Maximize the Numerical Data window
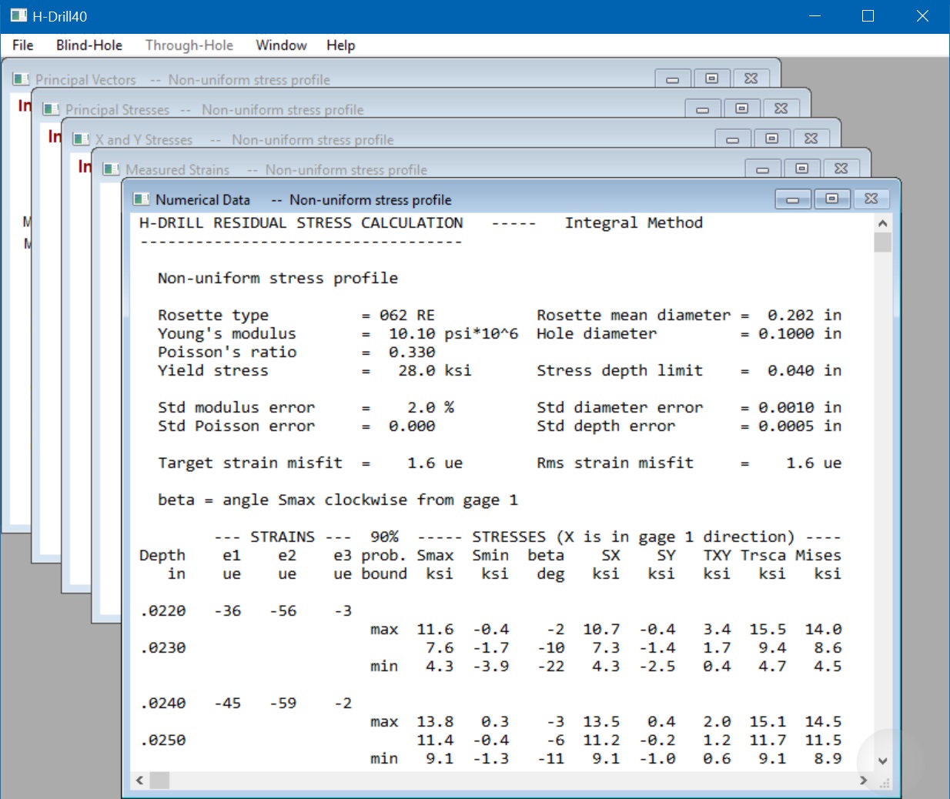Viewport: 950px width, 799px height. tap(831, 199)
